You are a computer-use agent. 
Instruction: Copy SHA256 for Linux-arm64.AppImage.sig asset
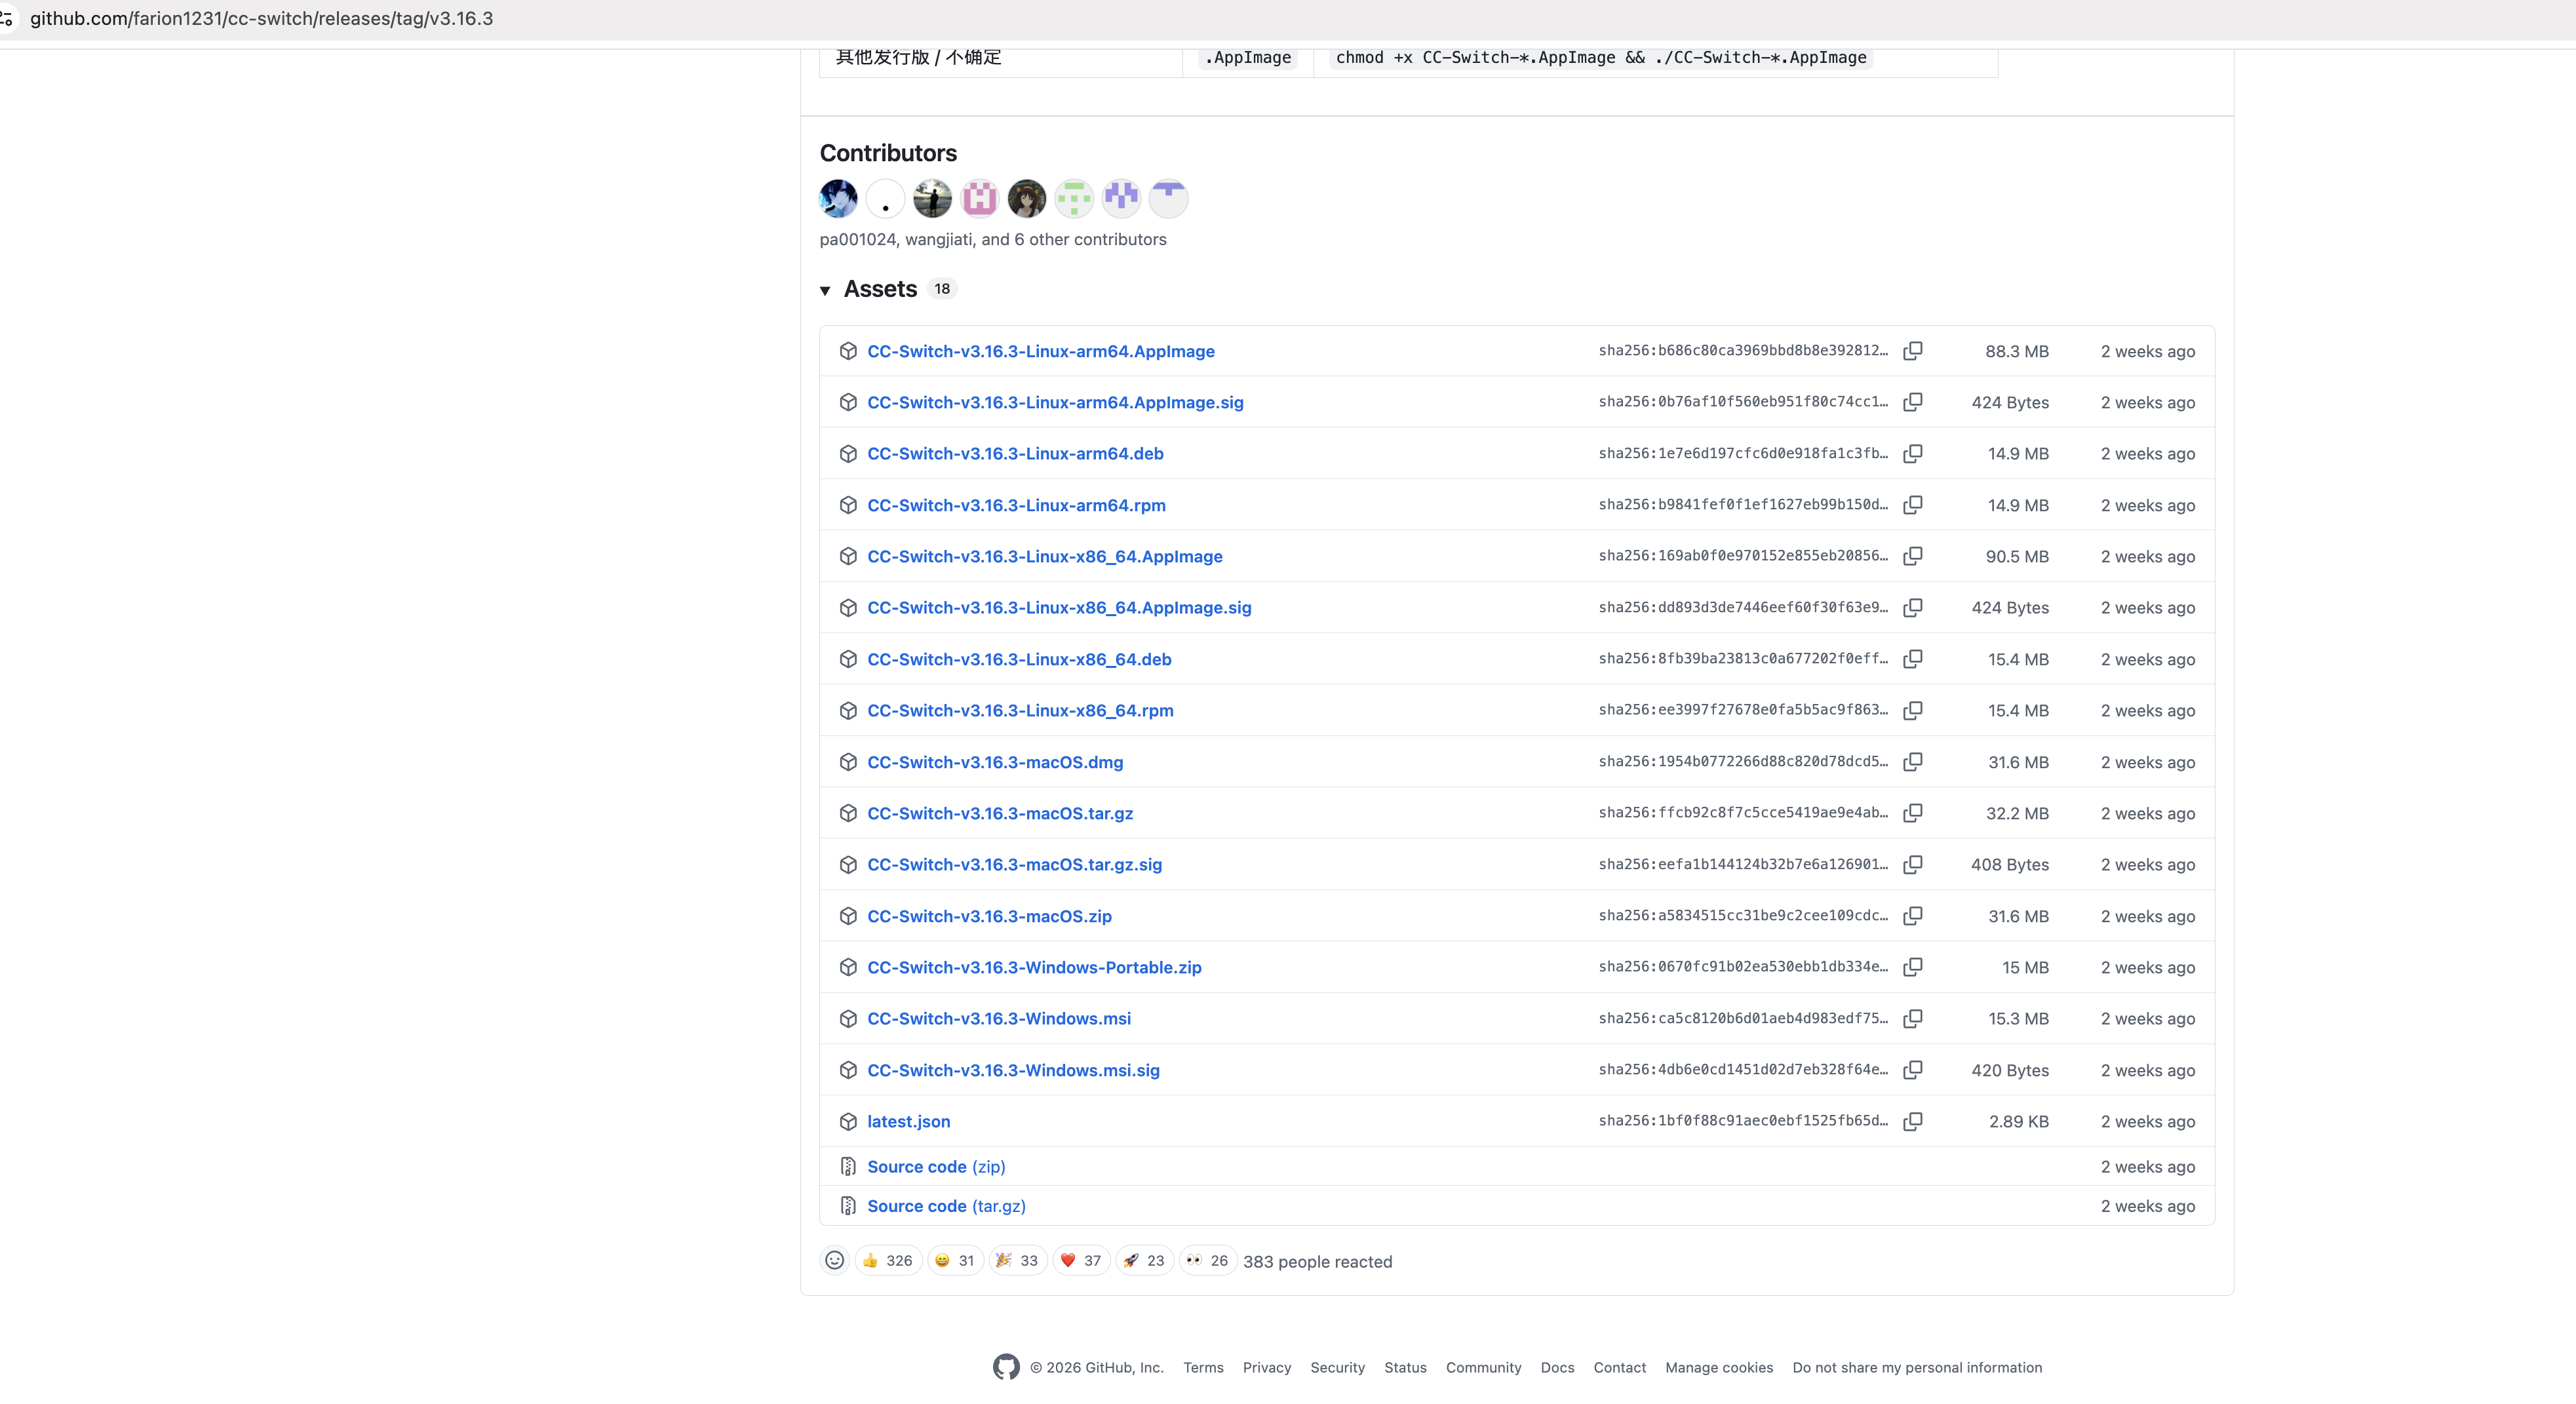pos(1912,402)
